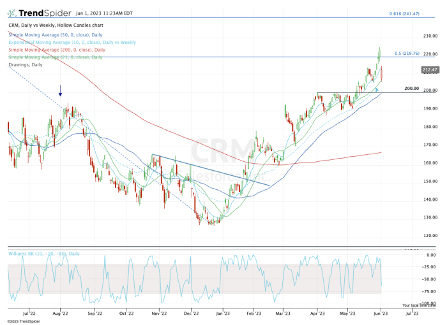Image resolution: width=447 pixels, height=325 pixels.
Task: Open the CRM Daily vs Weekly chart title
Action: [57, 25]
